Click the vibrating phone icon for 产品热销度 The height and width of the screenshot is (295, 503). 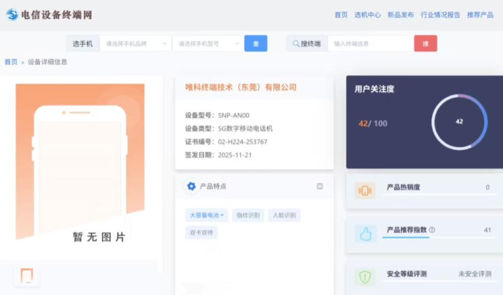(x=364, y=190)
